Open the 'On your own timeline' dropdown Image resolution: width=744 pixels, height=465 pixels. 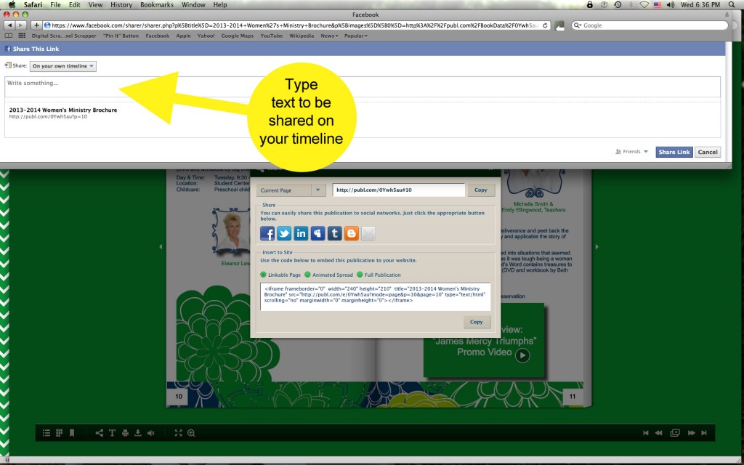63,66
